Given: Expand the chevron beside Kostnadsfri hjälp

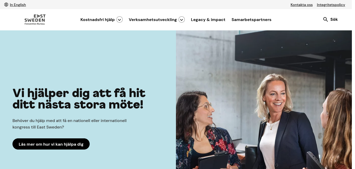Looking at the screenshot, I should (120, 20).
